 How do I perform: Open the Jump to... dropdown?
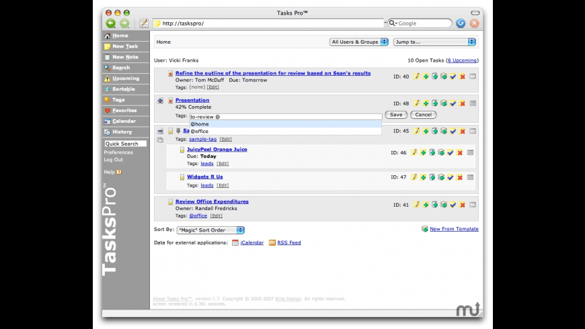tap(434, 42)
